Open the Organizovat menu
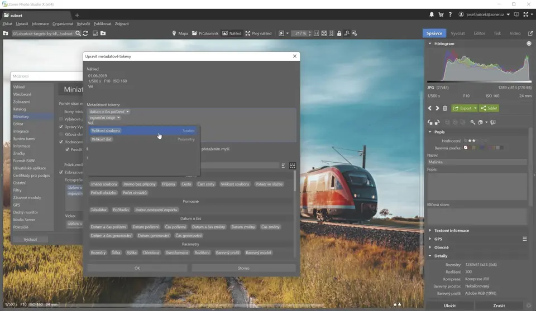 tap(63, 24)
